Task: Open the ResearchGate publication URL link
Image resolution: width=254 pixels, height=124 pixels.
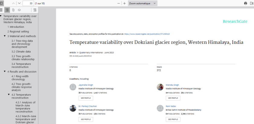Action: (x=149, y=34)
